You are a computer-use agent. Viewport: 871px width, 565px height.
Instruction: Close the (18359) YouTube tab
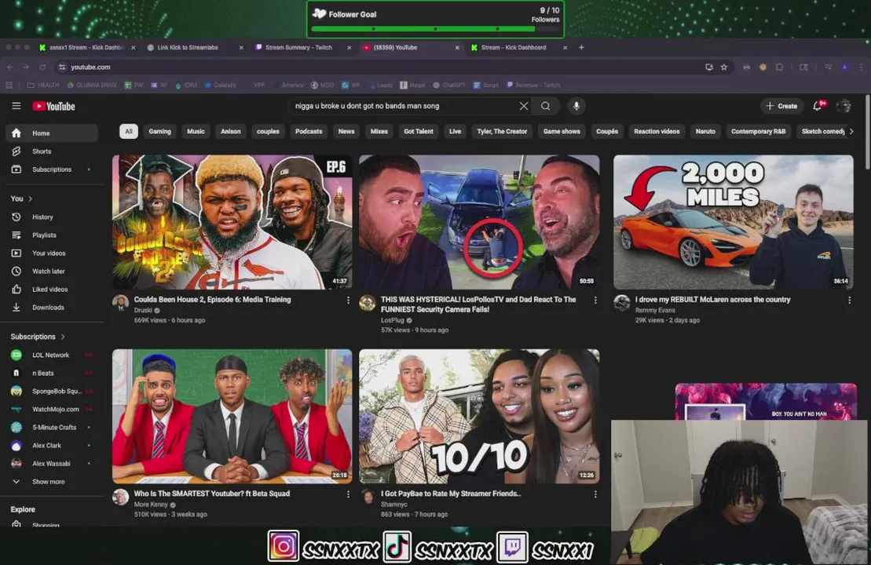[457, 48]
